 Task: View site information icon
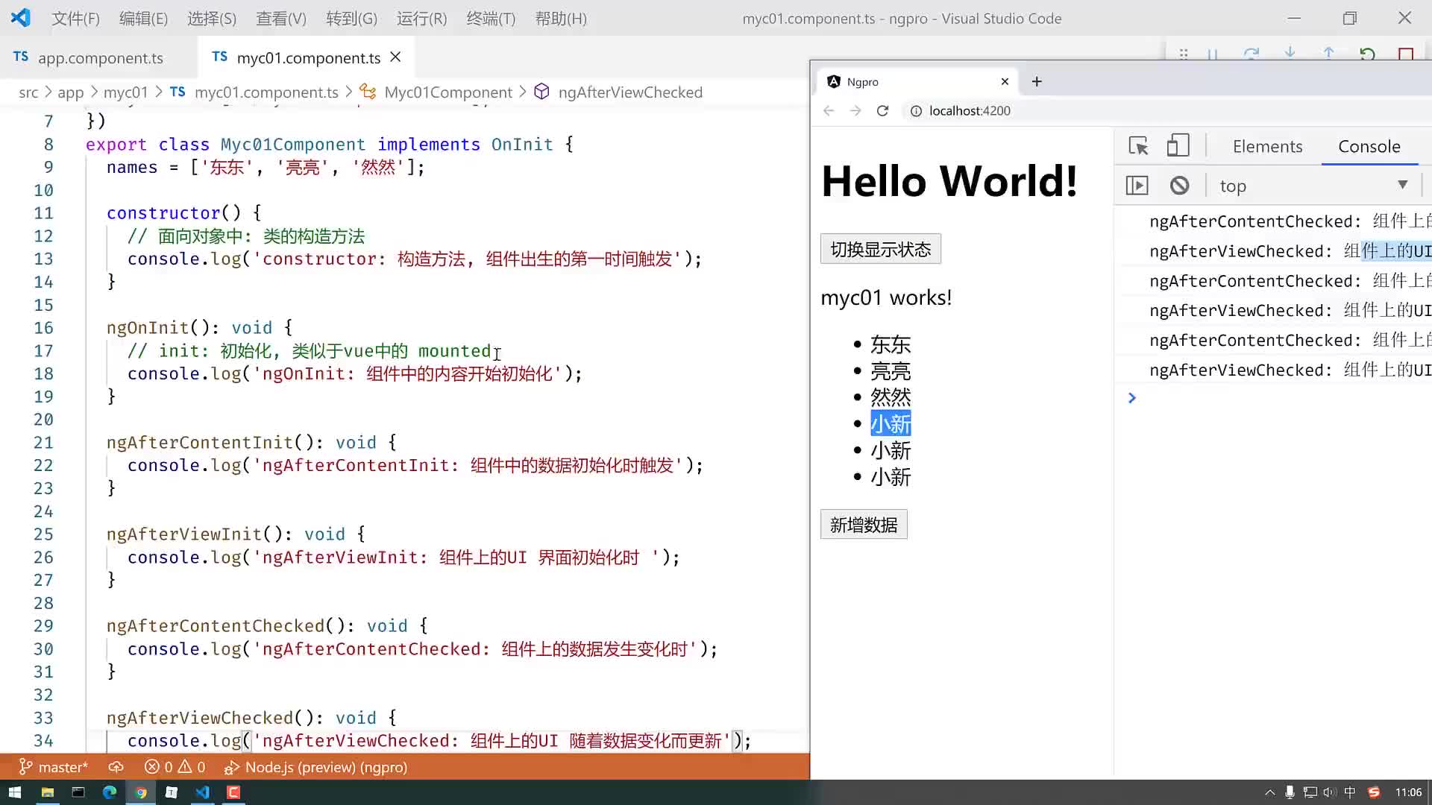click(x=916, y=111)
